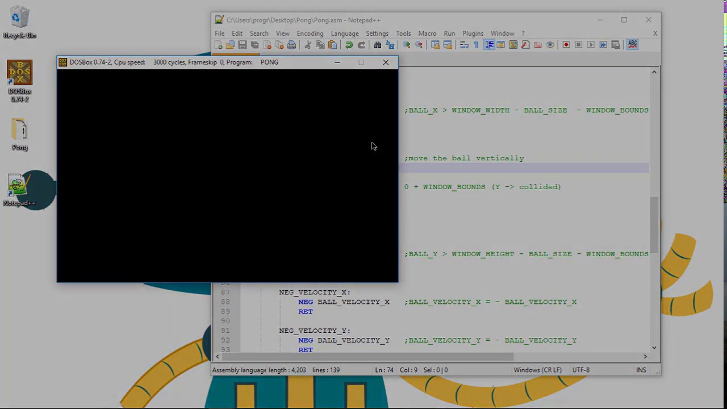Select the Pong folder on the desktop
The height and width of the screenshot is (409, 727).
pyautogui.click(x=19, y=135)
